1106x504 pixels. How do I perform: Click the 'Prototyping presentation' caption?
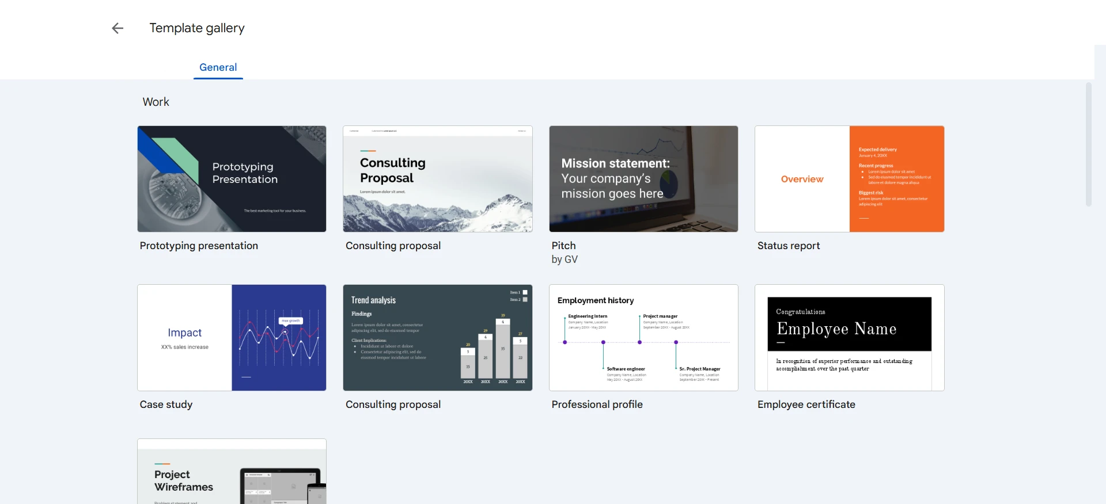coord(199,246)
